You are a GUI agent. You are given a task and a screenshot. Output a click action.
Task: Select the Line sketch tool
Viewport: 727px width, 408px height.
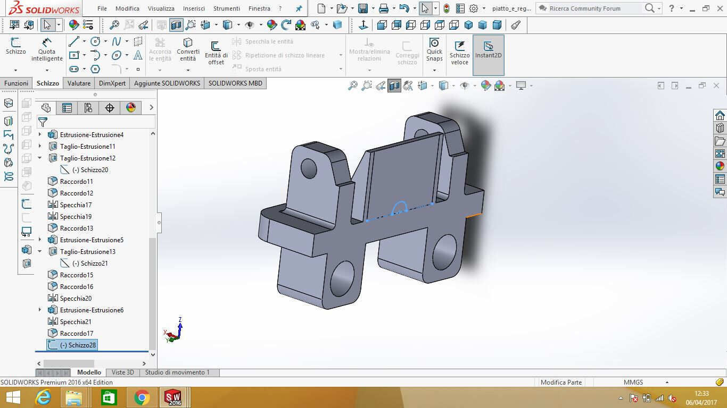[x=74, y=41]
